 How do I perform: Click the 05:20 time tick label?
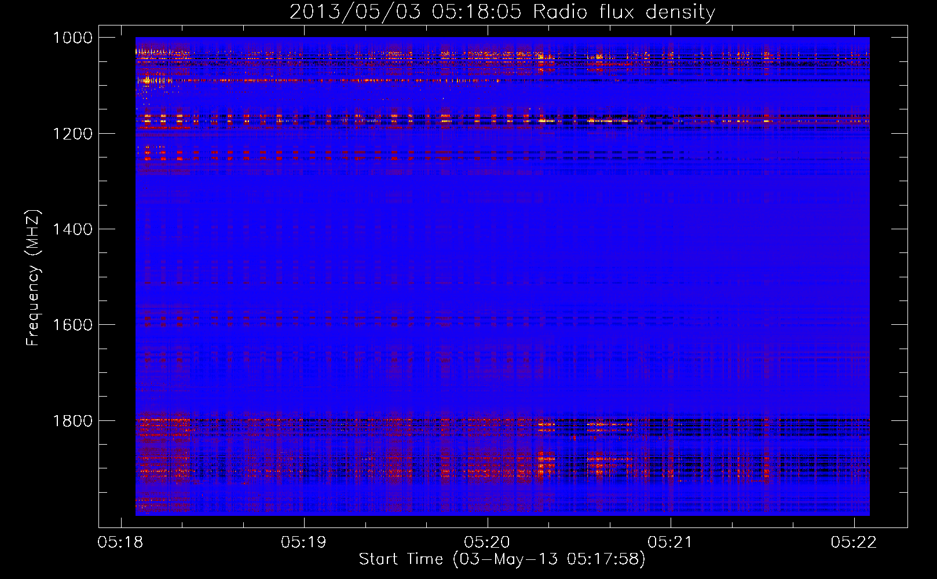point(487,542)
